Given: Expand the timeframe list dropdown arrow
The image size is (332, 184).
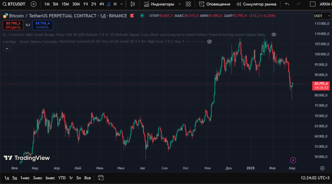Looking at the screenshot, I should pos(121,4).
